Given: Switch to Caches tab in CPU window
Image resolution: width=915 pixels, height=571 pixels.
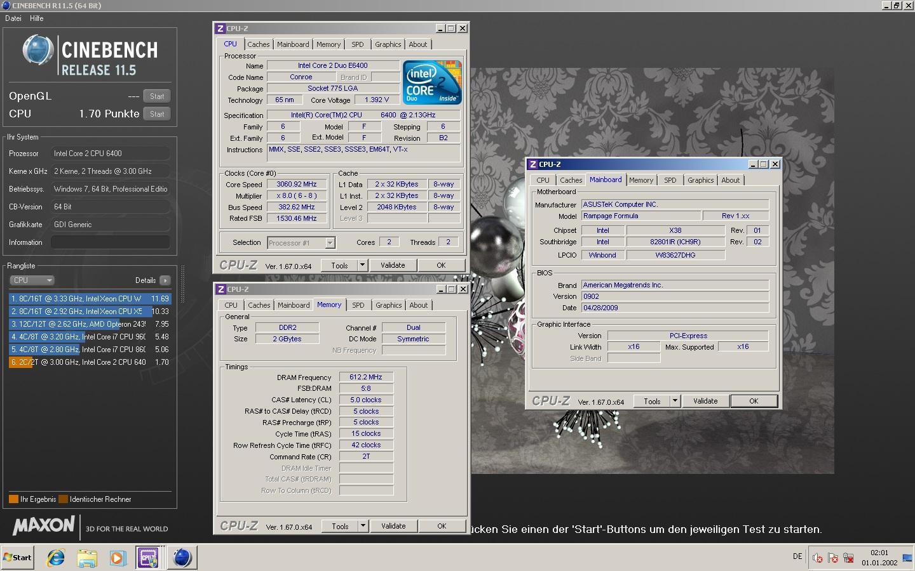Looking at the screenshot, I should pos(259,44).
